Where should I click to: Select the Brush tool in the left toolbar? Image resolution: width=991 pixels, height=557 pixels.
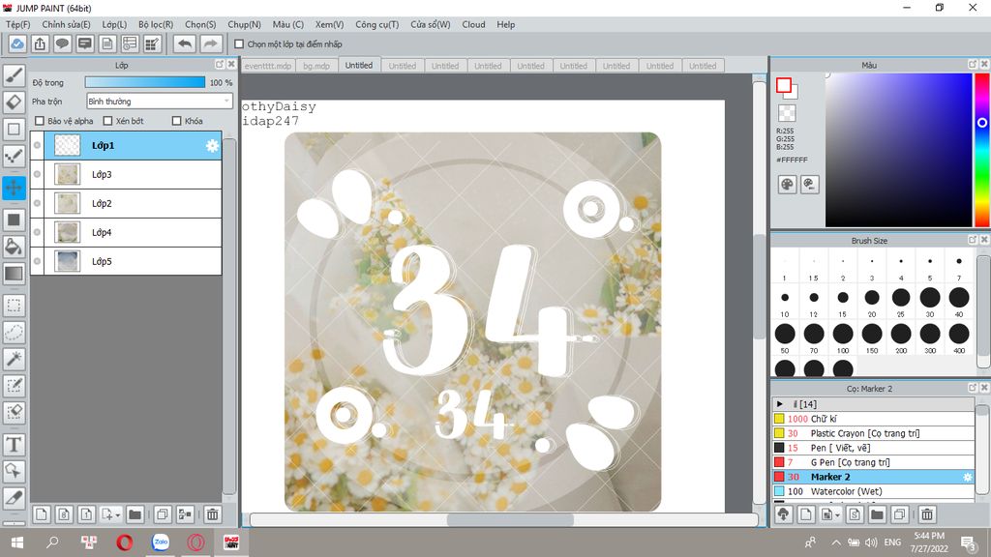(14, 75)
